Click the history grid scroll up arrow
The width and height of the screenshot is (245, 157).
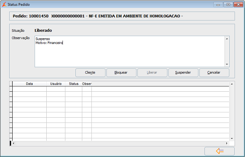point(232,84)
